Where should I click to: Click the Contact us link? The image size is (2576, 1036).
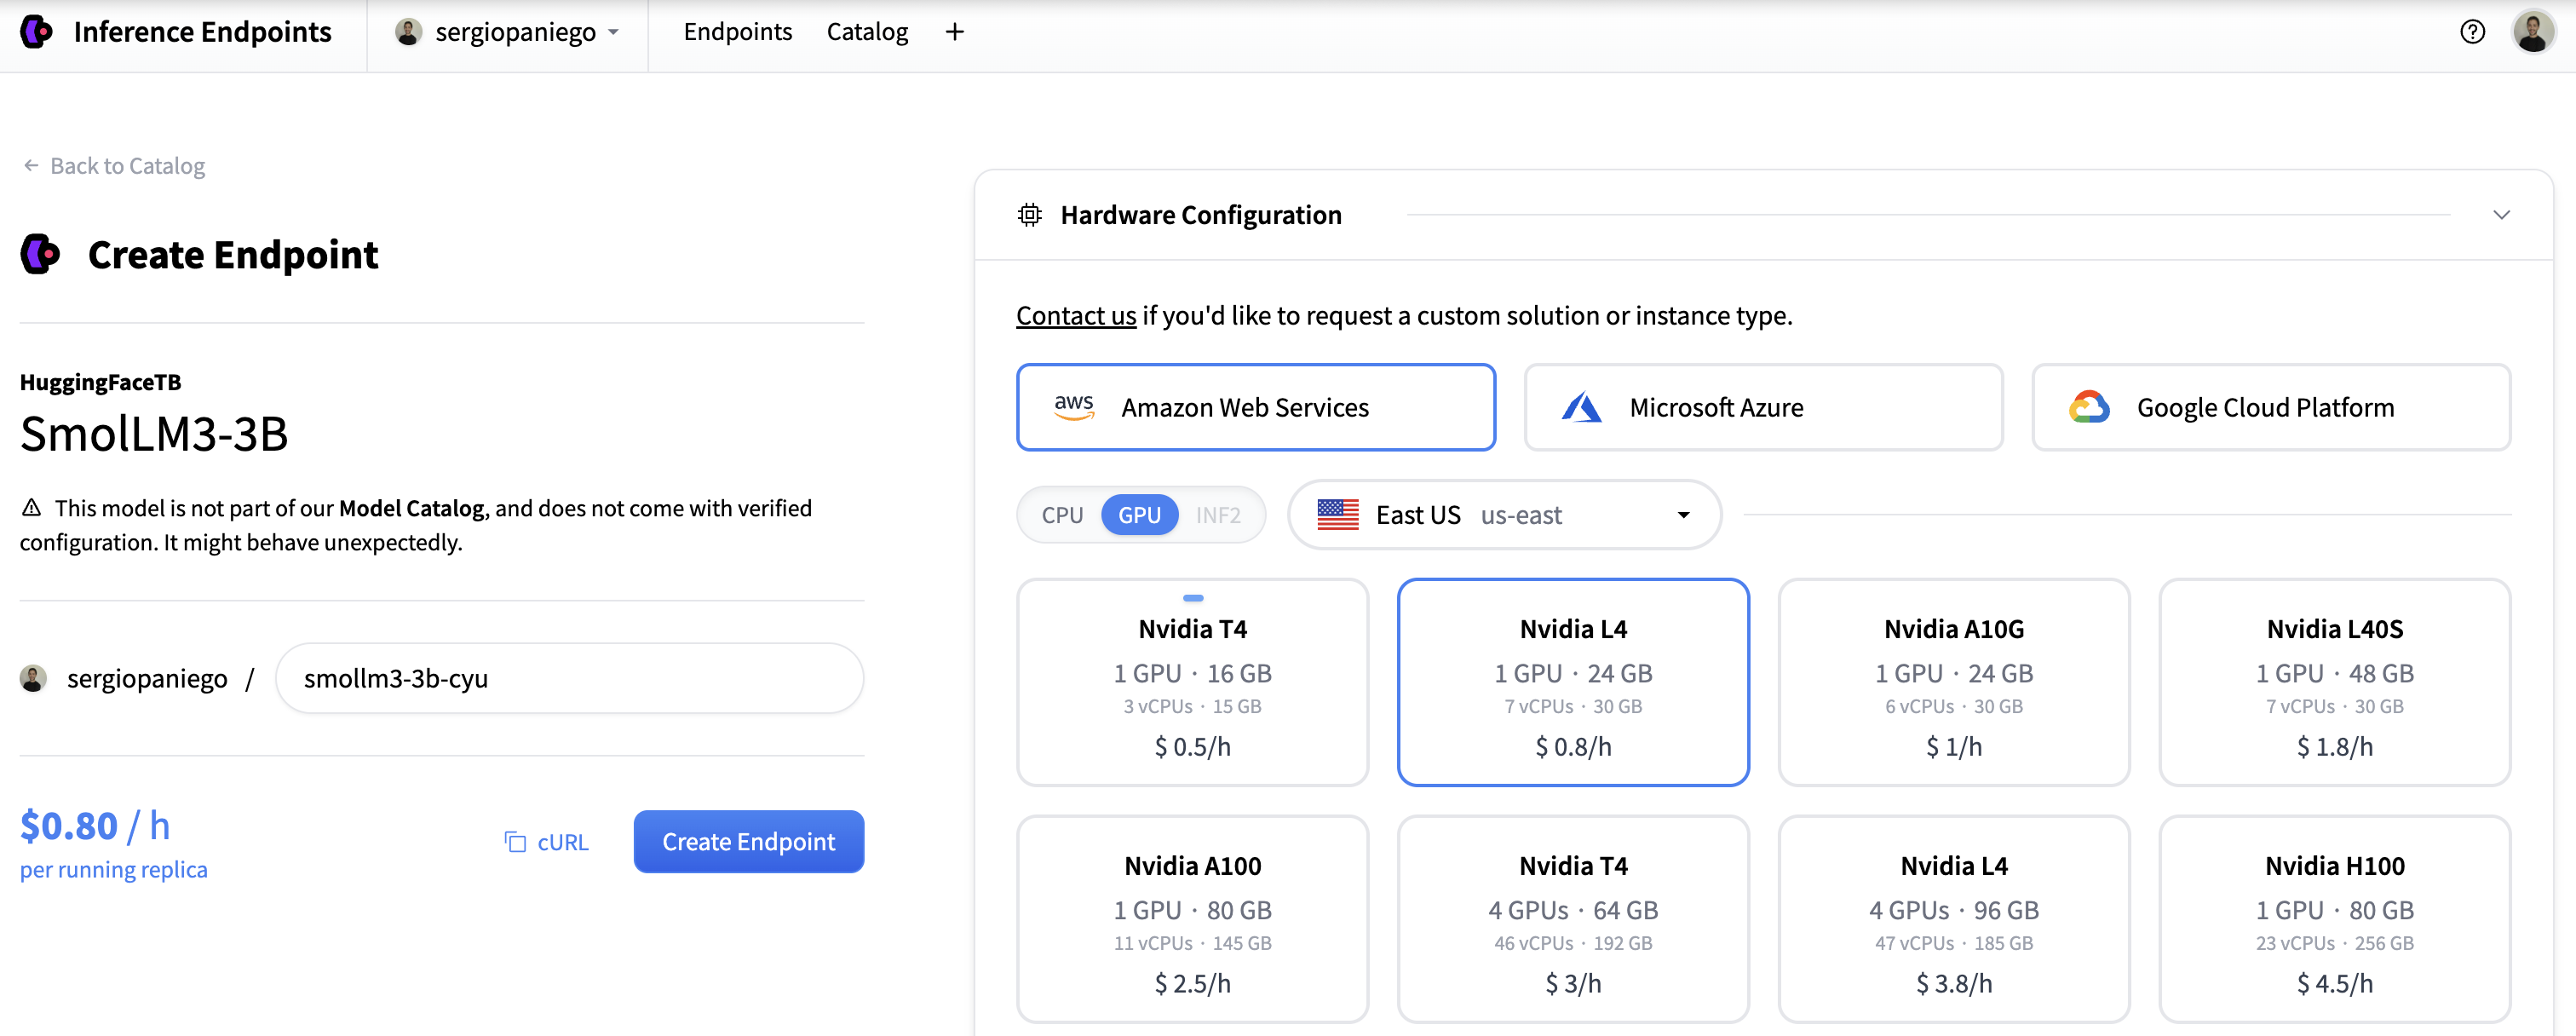pos(1075,316)
